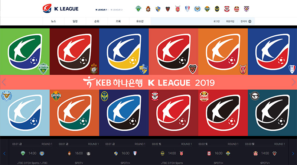Image resolution: width=297 pixels, height=165 pixels.
Task: Select the FC Seoul crest in header
Action: click(236, 9)
